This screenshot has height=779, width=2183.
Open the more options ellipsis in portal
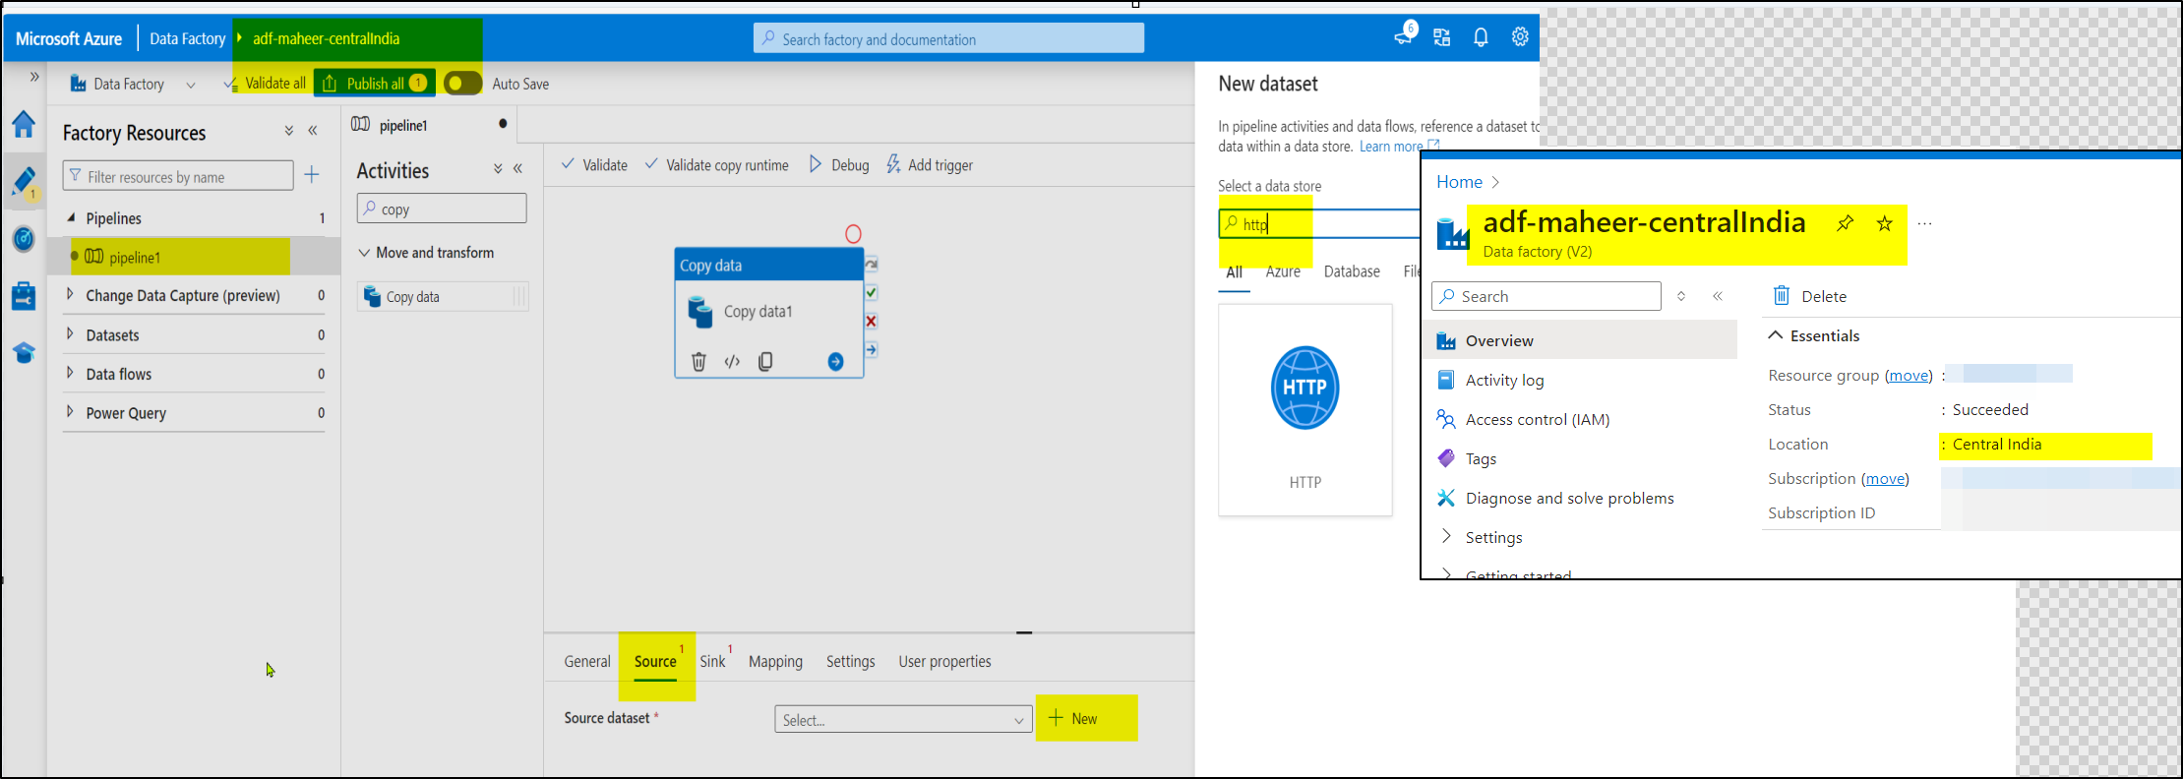1925,224
